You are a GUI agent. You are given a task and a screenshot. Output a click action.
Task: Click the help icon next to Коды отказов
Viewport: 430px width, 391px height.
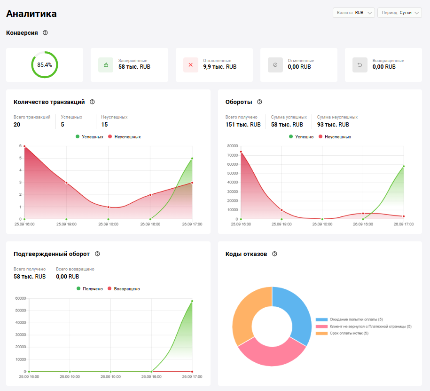coord(274,254)
